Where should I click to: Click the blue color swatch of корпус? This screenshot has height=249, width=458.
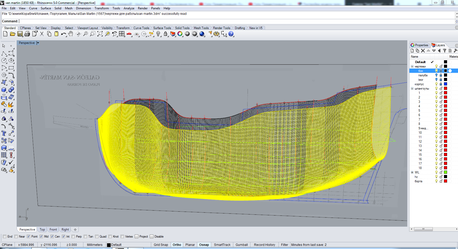(x=446, y=84)
